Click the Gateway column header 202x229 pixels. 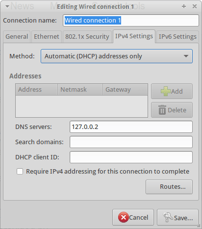point(125,90)
